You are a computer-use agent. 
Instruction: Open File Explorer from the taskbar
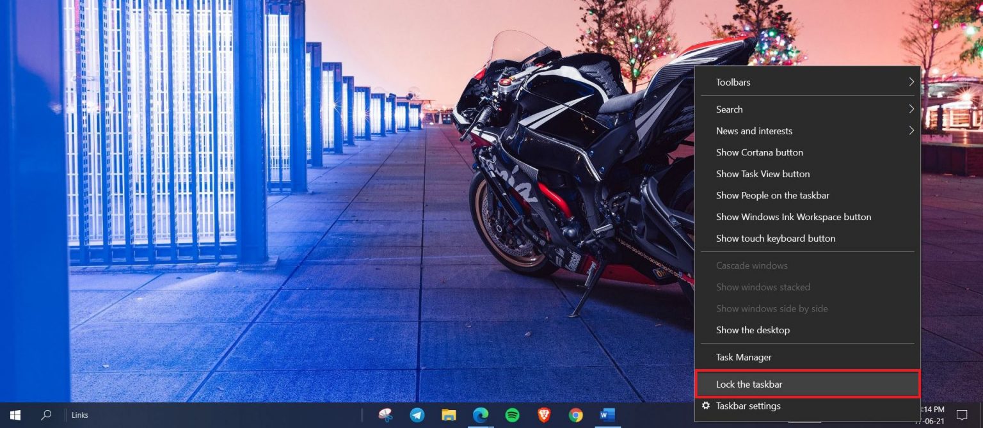[449, 415]
